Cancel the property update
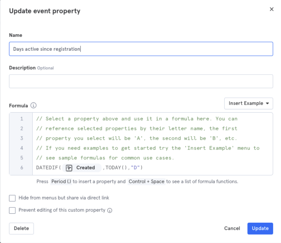The height and width of the screenshot is (243, 281). (x=232, y=228)
